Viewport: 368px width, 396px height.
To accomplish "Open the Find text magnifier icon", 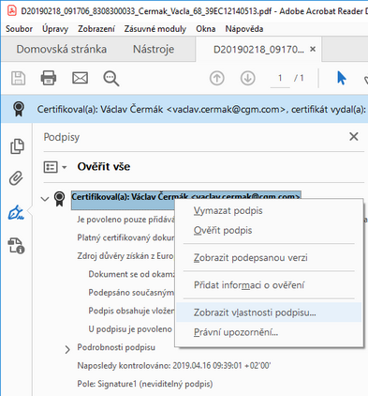I will tap(111, 78).
